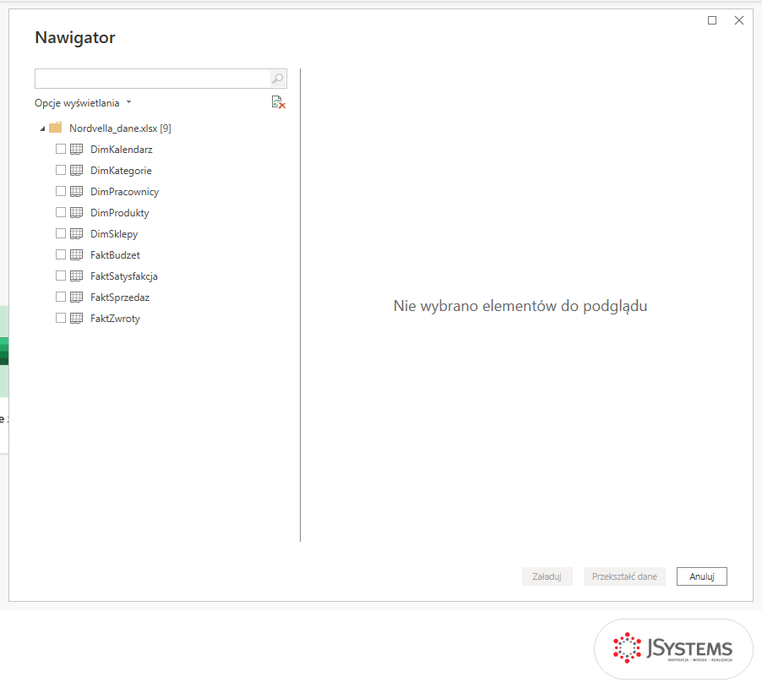
Task: Click the Przekształć dane button
Action: point(624,576)
